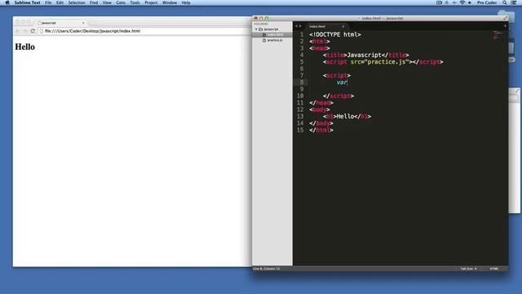Image resolution: width=522 pixels, height=294 pixels.
Task: Open the Sublime Text application menu
Action: (27, 2)
